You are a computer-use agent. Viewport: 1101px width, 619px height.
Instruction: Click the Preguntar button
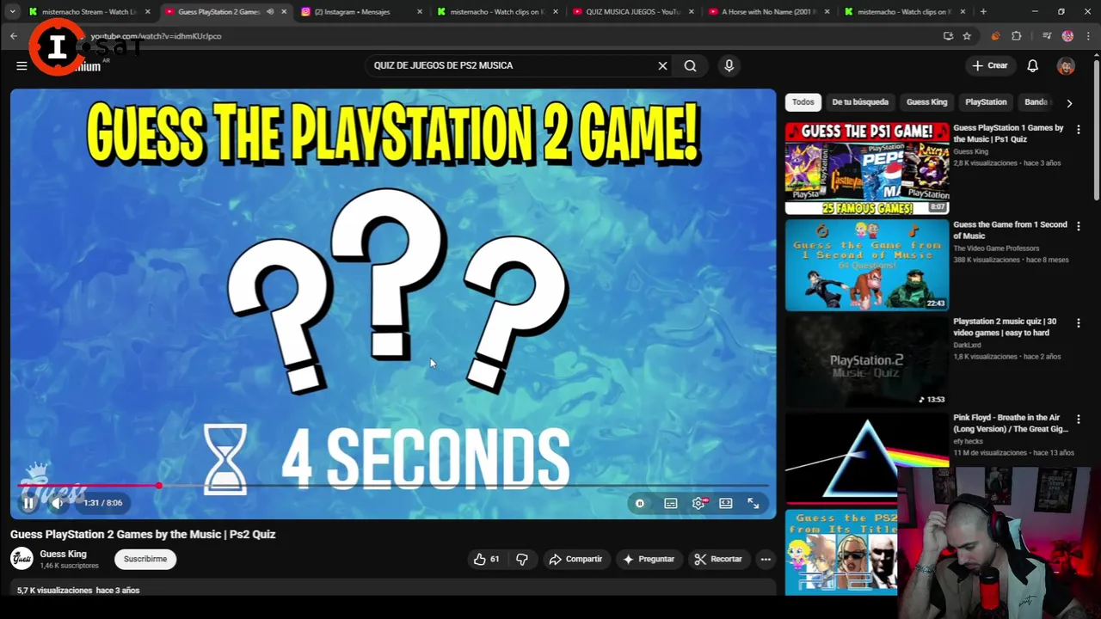click(649, 560)
